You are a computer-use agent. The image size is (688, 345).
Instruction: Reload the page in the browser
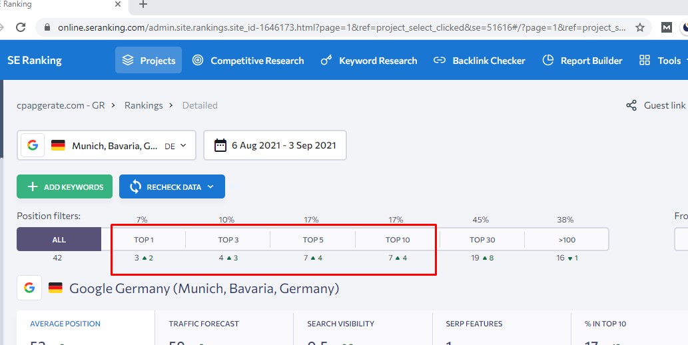click(x=21, y=27)
